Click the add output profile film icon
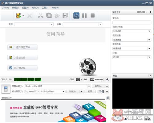 click(x=65, y=16)
